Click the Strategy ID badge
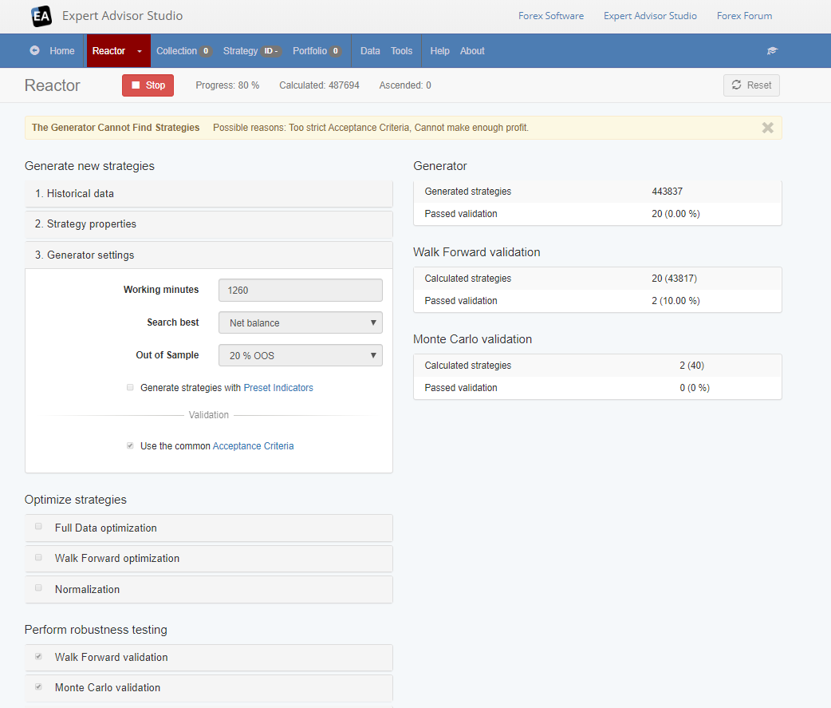The width and height of the screenshot is (831, 708). (271, 51)
